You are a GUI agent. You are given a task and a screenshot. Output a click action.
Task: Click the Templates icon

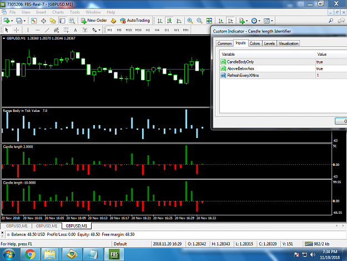tap(266, 21)
